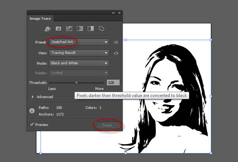Collapse the panel with double-arrow icon

coord(113,13)
